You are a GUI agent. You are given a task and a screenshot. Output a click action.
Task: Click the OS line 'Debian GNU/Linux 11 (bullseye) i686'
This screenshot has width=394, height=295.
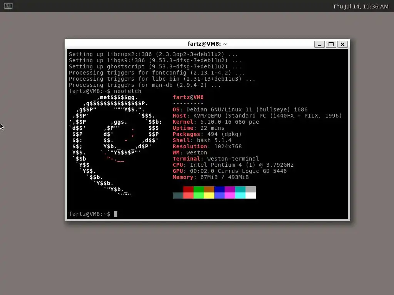coord(240,109)
